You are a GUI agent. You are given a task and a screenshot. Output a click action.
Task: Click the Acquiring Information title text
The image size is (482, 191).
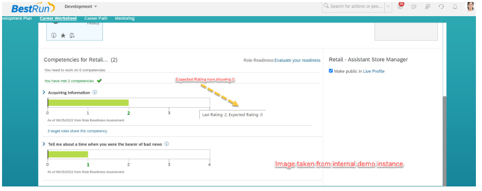(x=69, y=92)
